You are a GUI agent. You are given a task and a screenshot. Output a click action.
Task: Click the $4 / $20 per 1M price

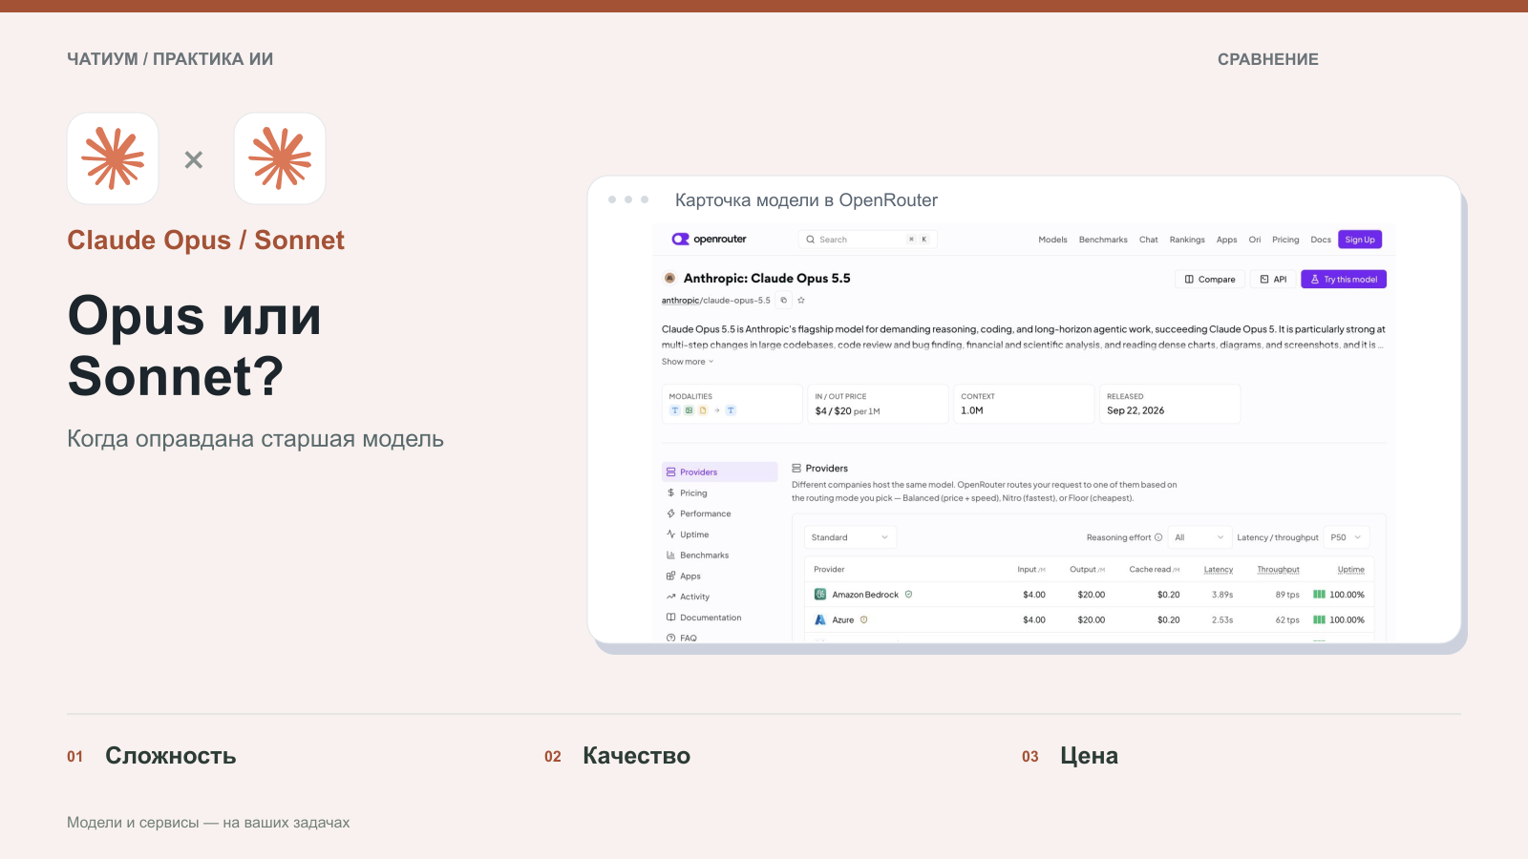click(x=847, y=411)
